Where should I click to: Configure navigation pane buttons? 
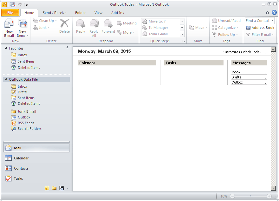pyautogui.click(x=67, y=188)
